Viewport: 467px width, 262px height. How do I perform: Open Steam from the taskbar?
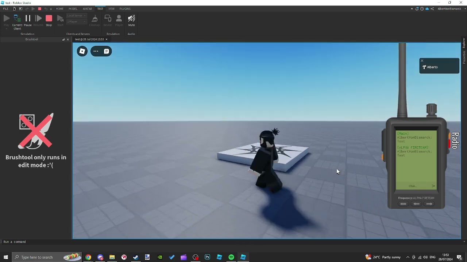[136, 257]
